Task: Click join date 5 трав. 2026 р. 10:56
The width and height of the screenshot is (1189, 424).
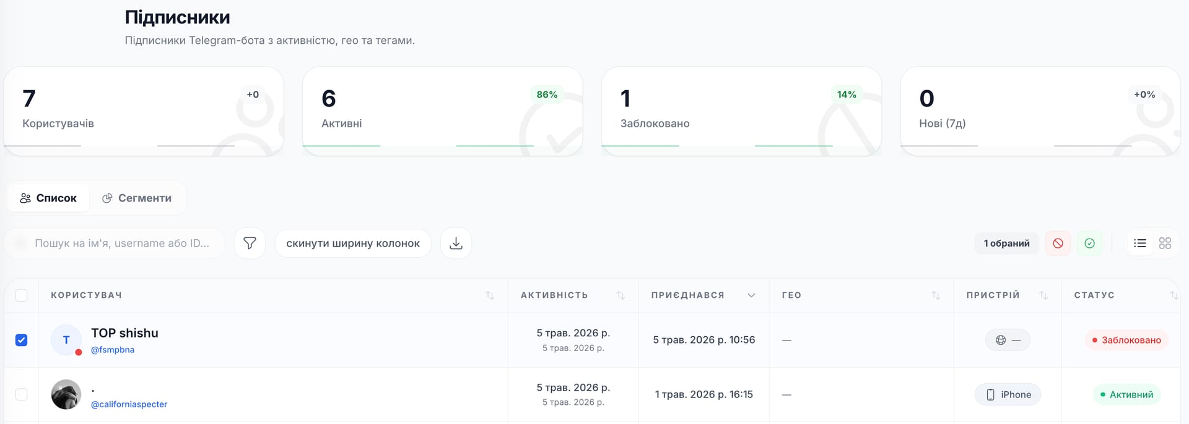Action: click(704, 340)
